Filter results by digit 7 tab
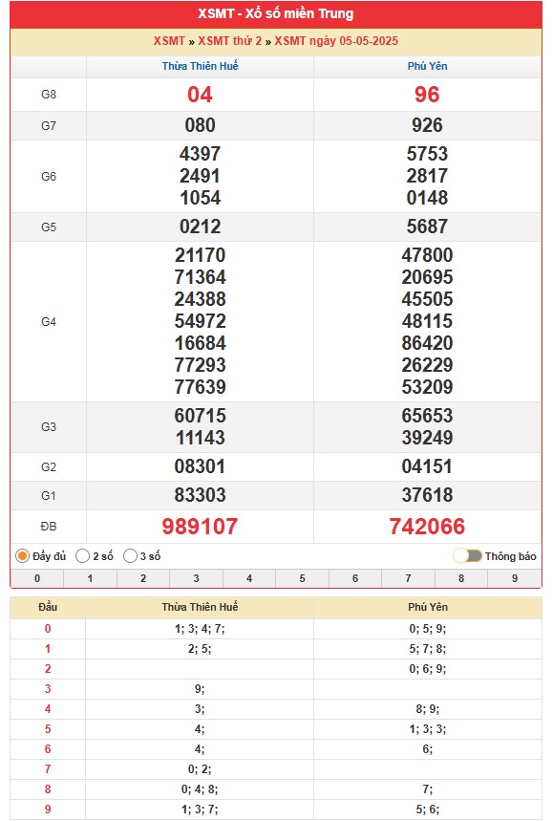 click(408, 578)
